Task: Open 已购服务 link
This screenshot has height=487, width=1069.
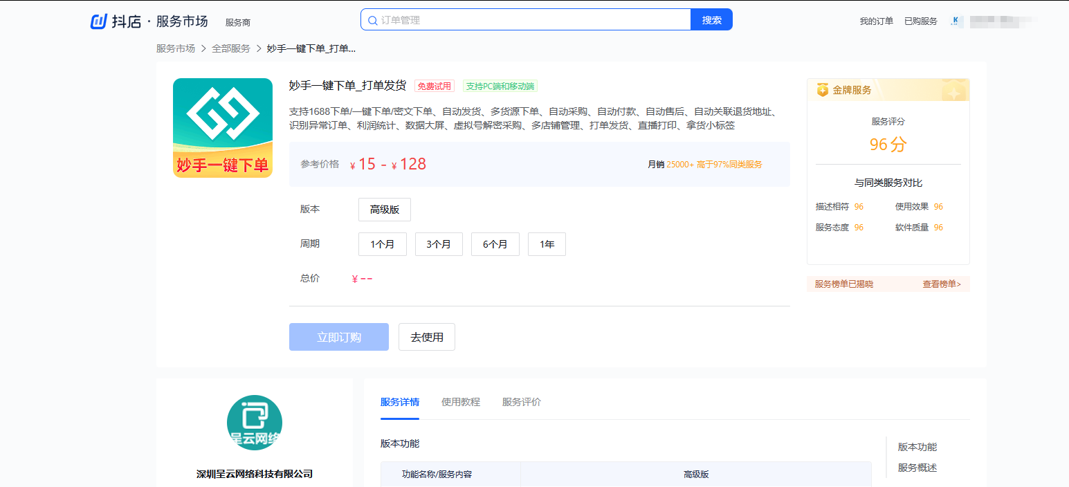Action: click(921, 21)
